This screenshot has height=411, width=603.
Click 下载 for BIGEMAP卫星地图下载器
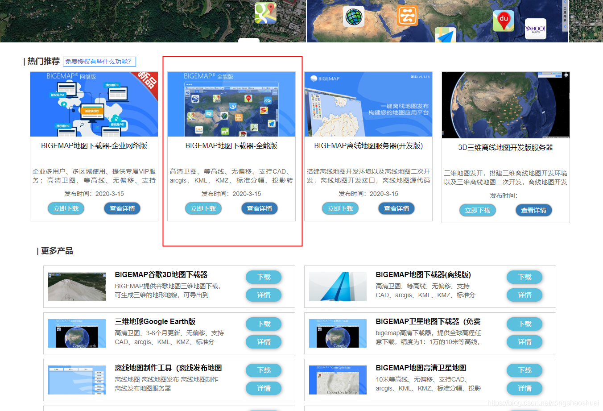(x=525, y=324)
